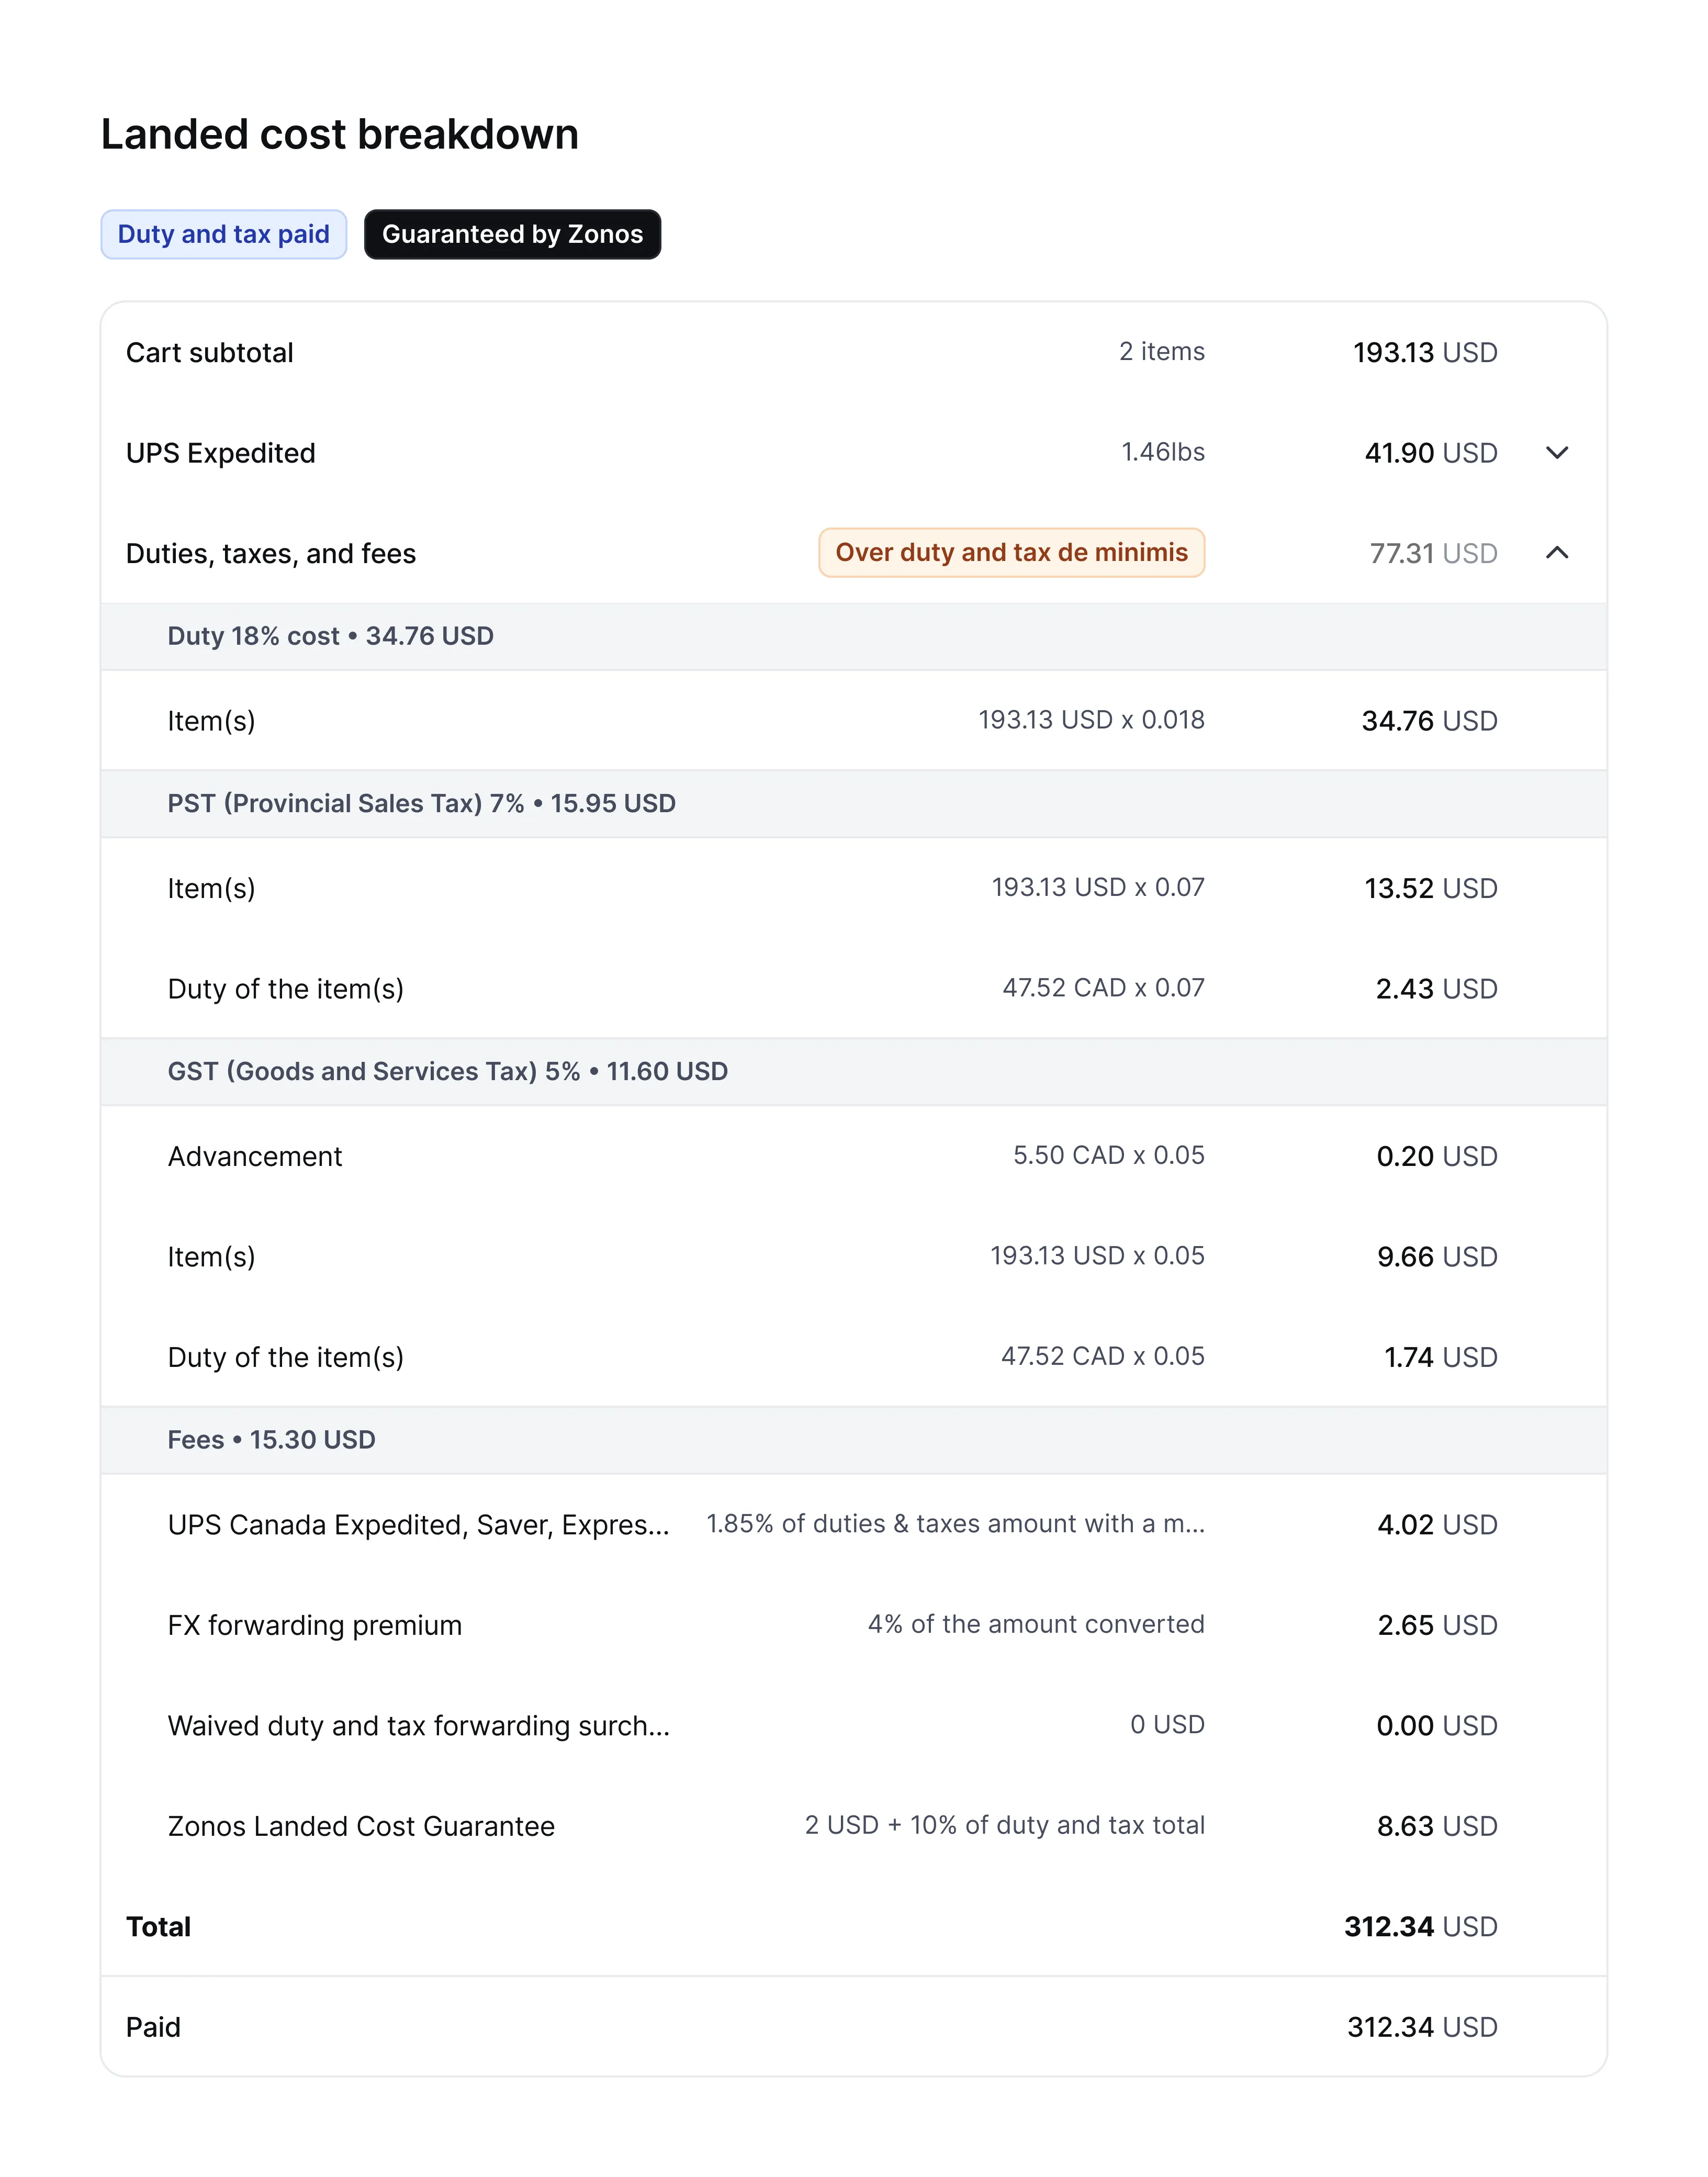Click the PST Provincial Sales Tax header
1708x2177 pixels.
pos(853,804)
